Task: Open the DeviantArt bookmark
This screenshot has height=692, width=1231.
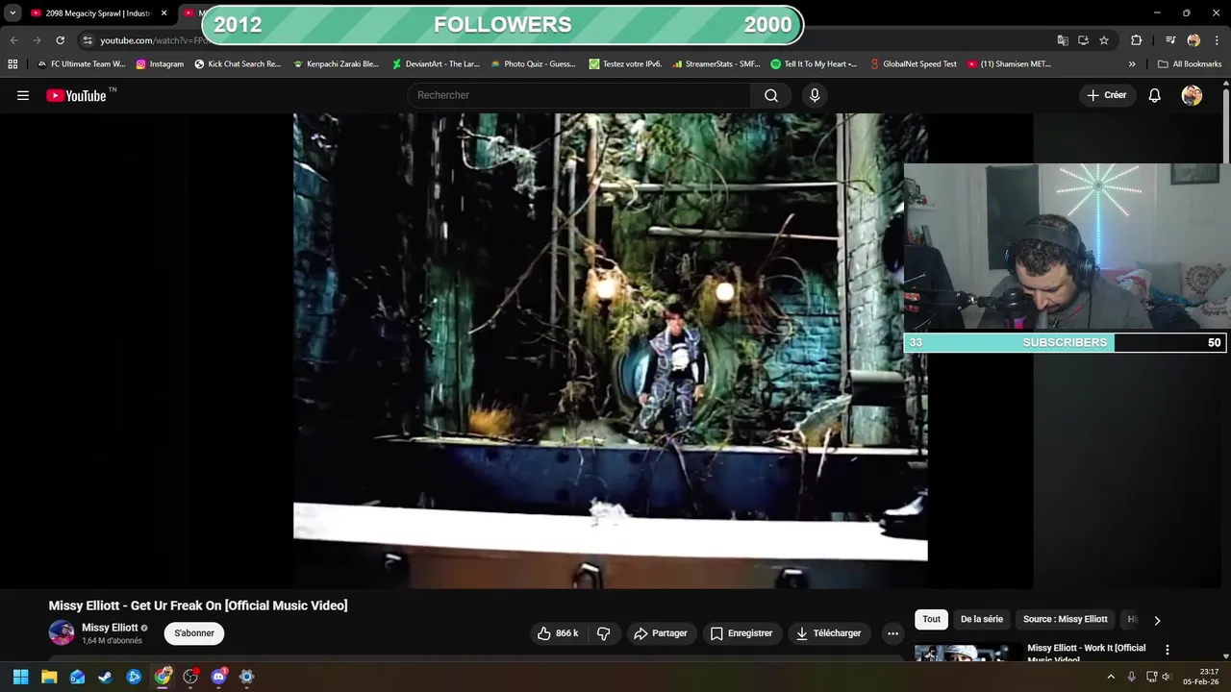Action: click(x=436, y=64)
